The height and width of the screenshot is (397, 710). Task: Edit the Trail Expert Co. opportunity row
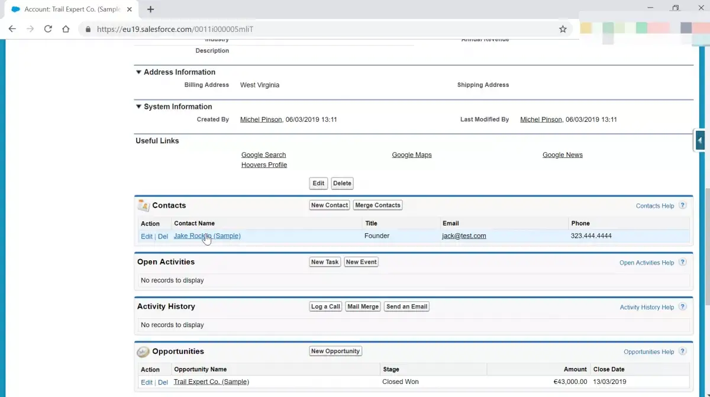pyautogui.click(x=147, y=383)
